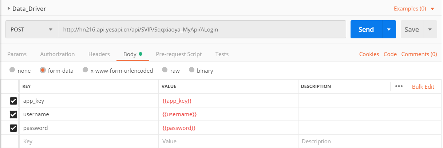Select the none body type radio

[12, 70]
